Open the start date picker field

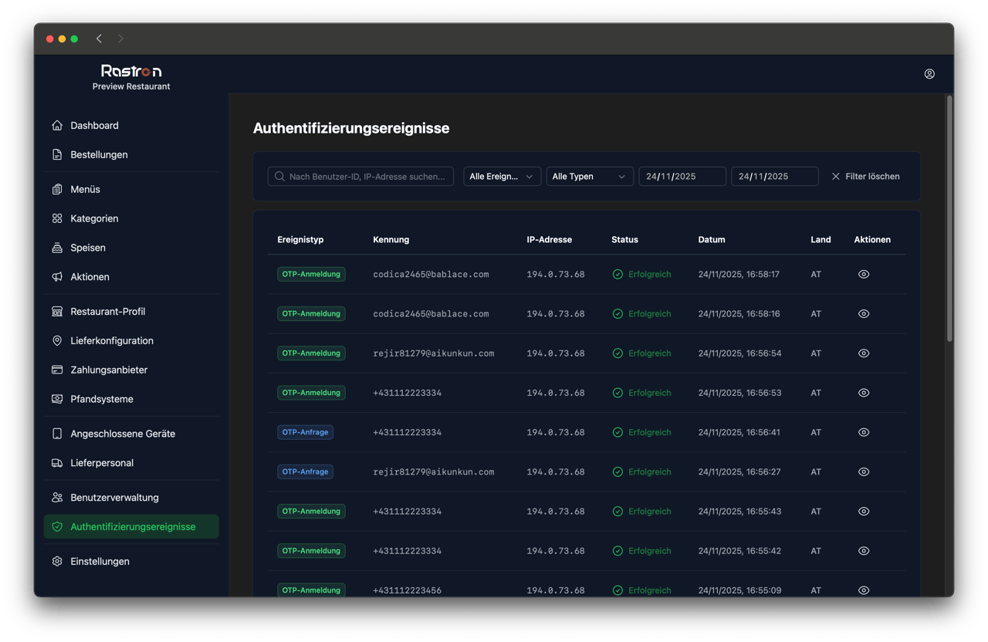tap(682, 177)
